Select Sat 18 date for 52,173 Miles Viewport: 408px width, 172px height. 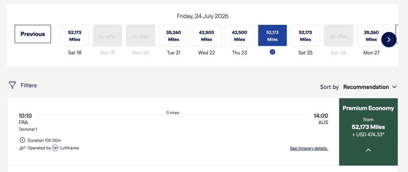(75, 36)
